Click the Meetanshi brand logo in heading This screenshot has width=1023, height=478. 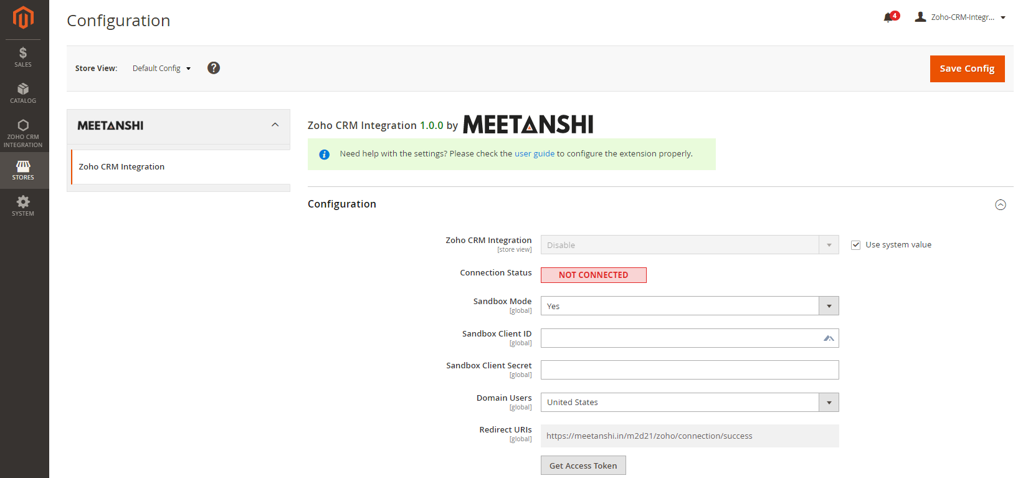(x=528, y=124)
